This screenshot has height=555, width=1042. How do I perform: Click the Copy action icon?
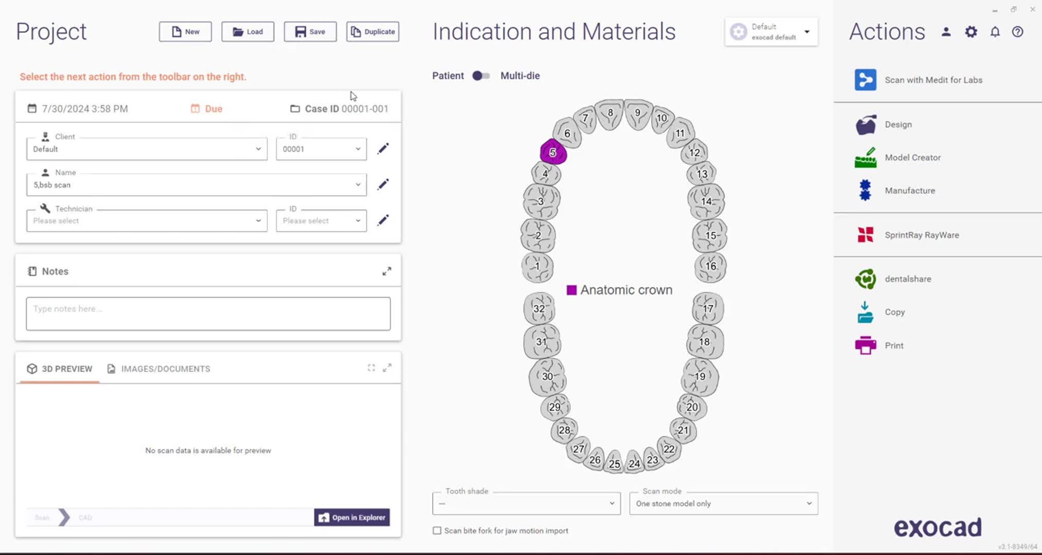865,312
